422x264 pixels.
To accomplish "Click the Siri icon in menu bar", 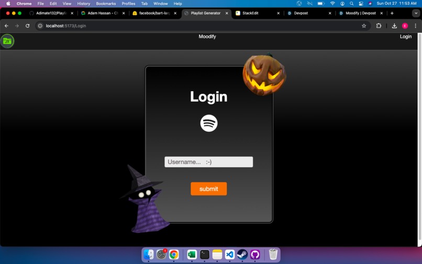I will tap(370, 4).
